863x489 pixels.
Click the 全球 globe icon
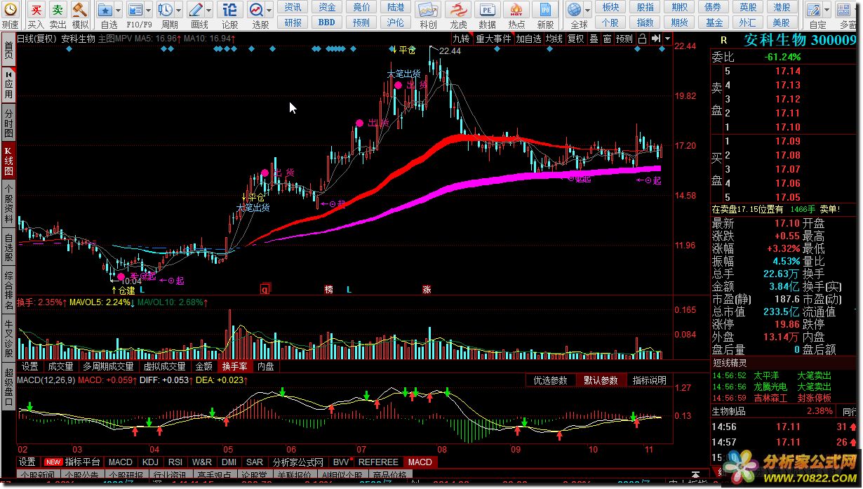click(x=575, y=9)
